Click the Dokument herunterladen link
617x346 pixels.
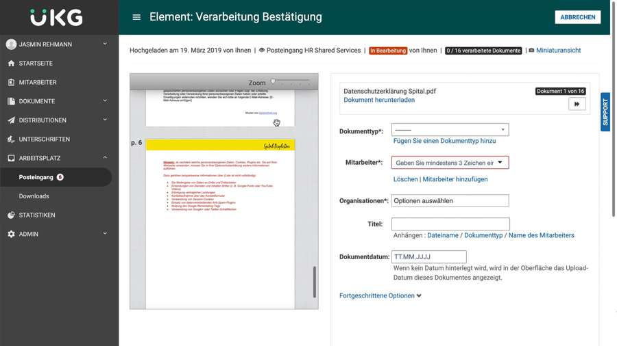coord(379,100)
